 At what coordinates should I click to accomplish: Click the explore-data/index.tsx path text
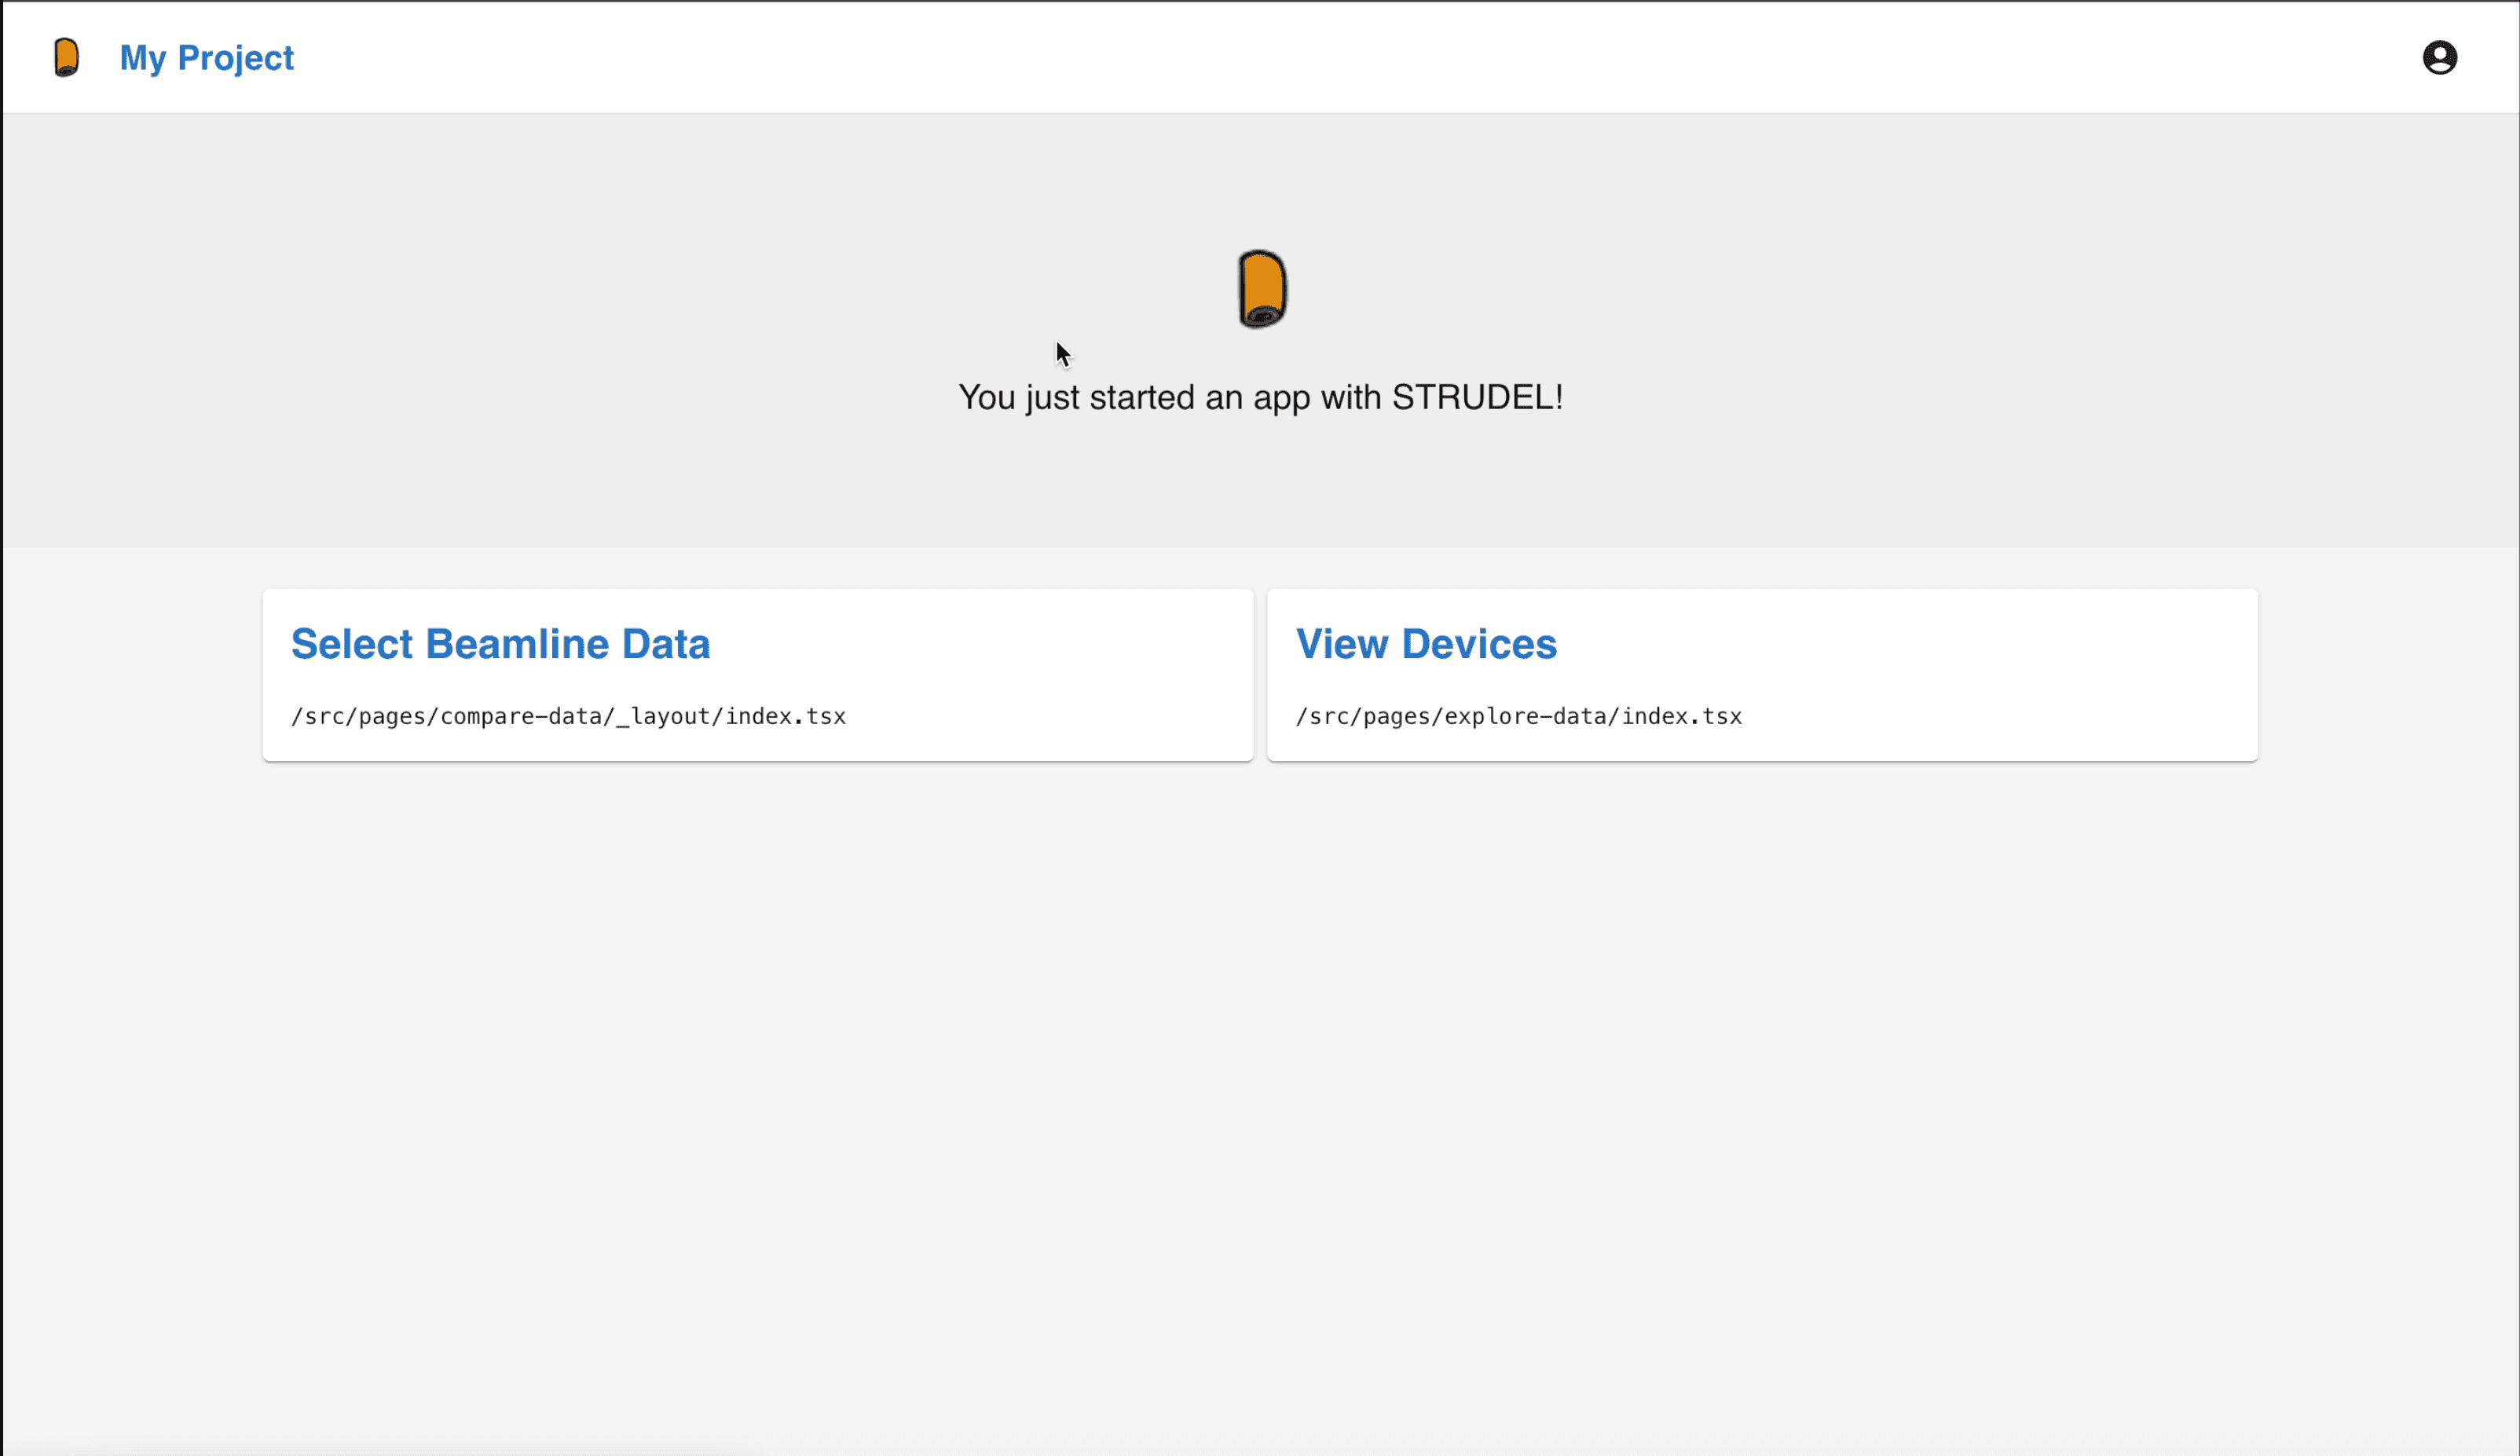1518,716
